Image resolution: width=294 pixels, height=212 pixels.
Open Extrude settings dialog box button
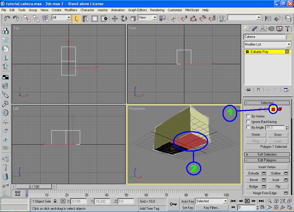264,173
